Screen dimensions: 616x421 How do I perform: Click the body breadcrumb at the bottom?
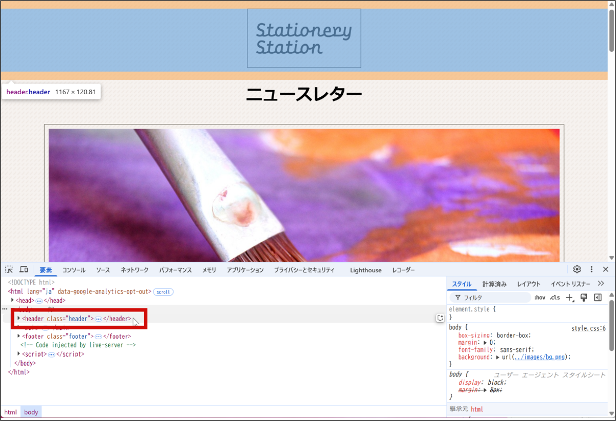click(31, 412)
